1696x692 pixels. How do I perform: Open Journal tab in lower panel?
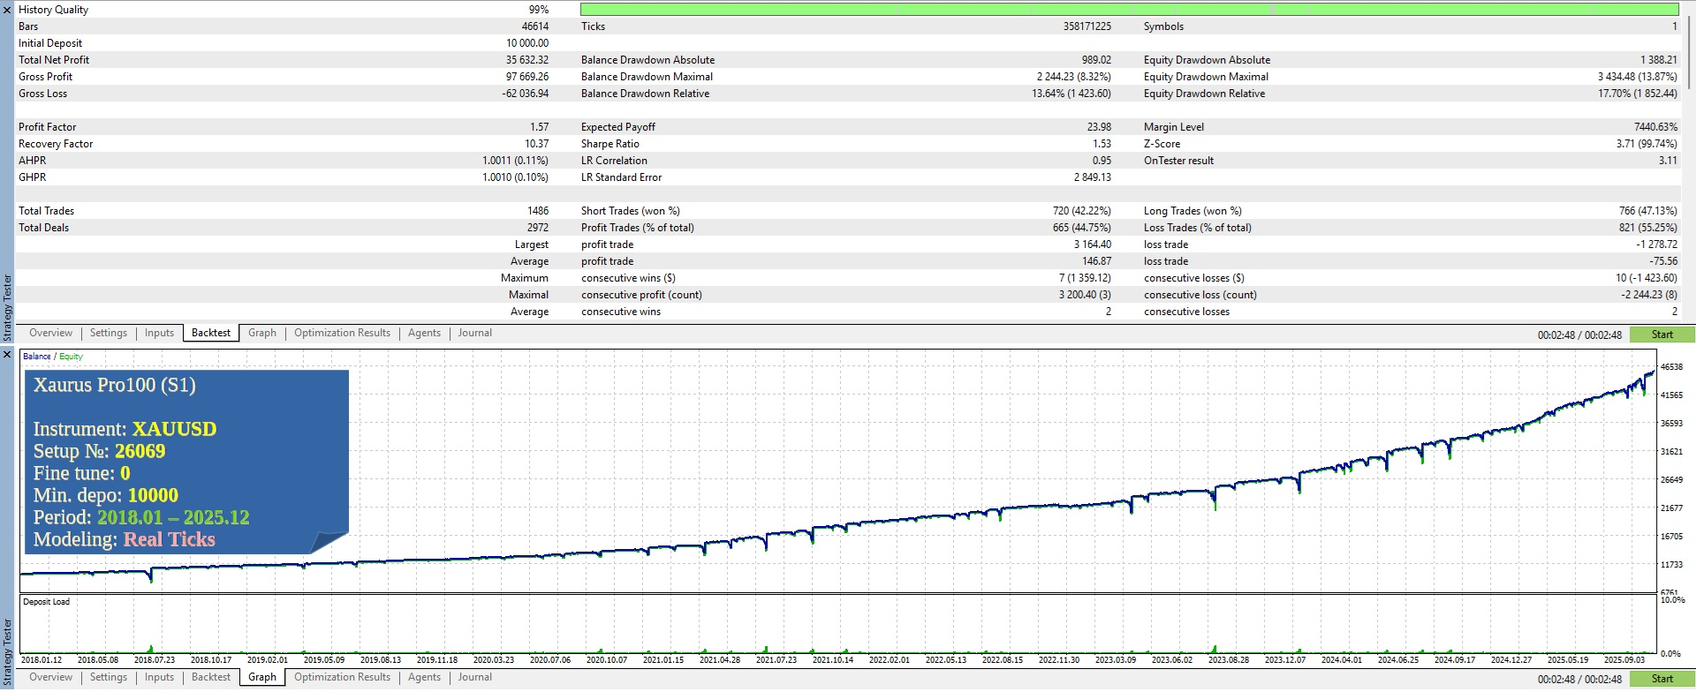pos(474,677)
